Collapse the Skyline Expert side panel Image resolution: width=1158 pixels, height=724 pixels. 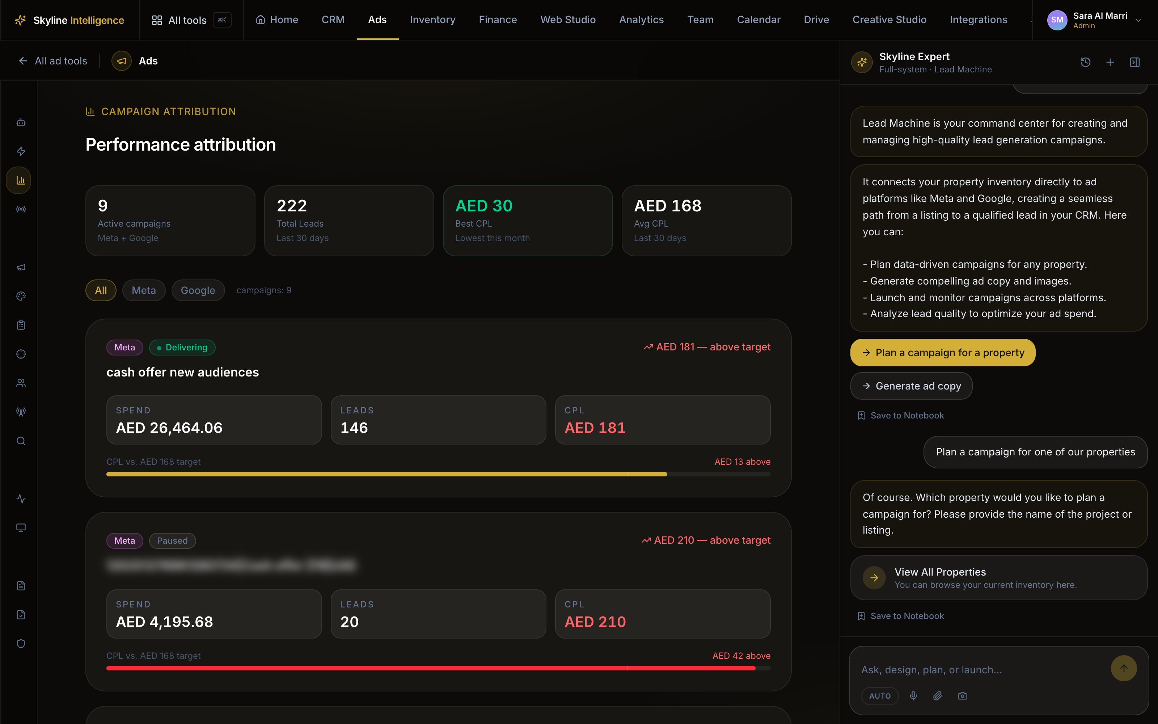tap(1134, 62)
